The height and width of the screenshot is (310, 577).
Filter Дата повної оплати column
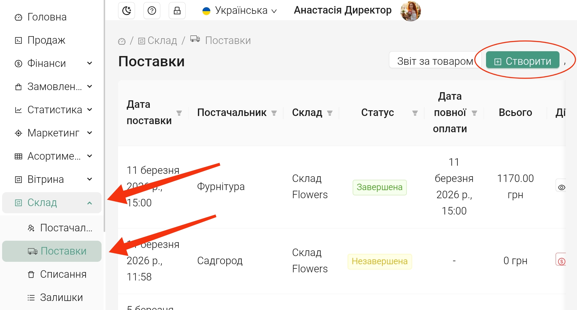pos(474,113)
